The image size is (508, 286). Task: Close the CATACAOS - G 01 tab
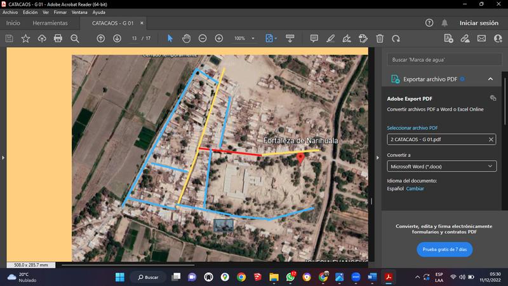coord(142,23)
